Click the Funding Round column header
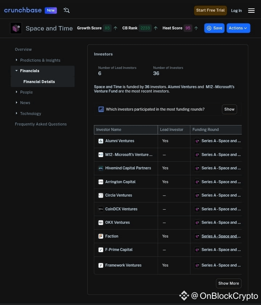 pyautogui.click(x=216, y=130)
